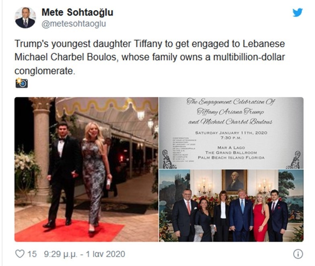This screenshot has width=315, height=266.
Task: Like the tweet with the heart icon
Action: (20, 254)
